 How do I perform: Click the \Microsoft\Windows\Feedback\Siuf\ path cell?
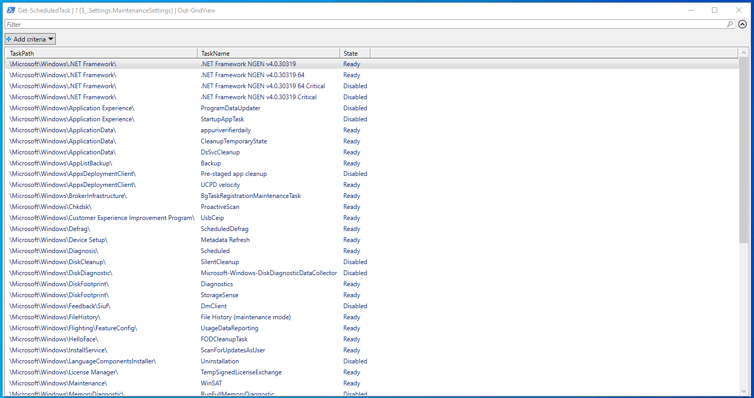click(59, 306)
